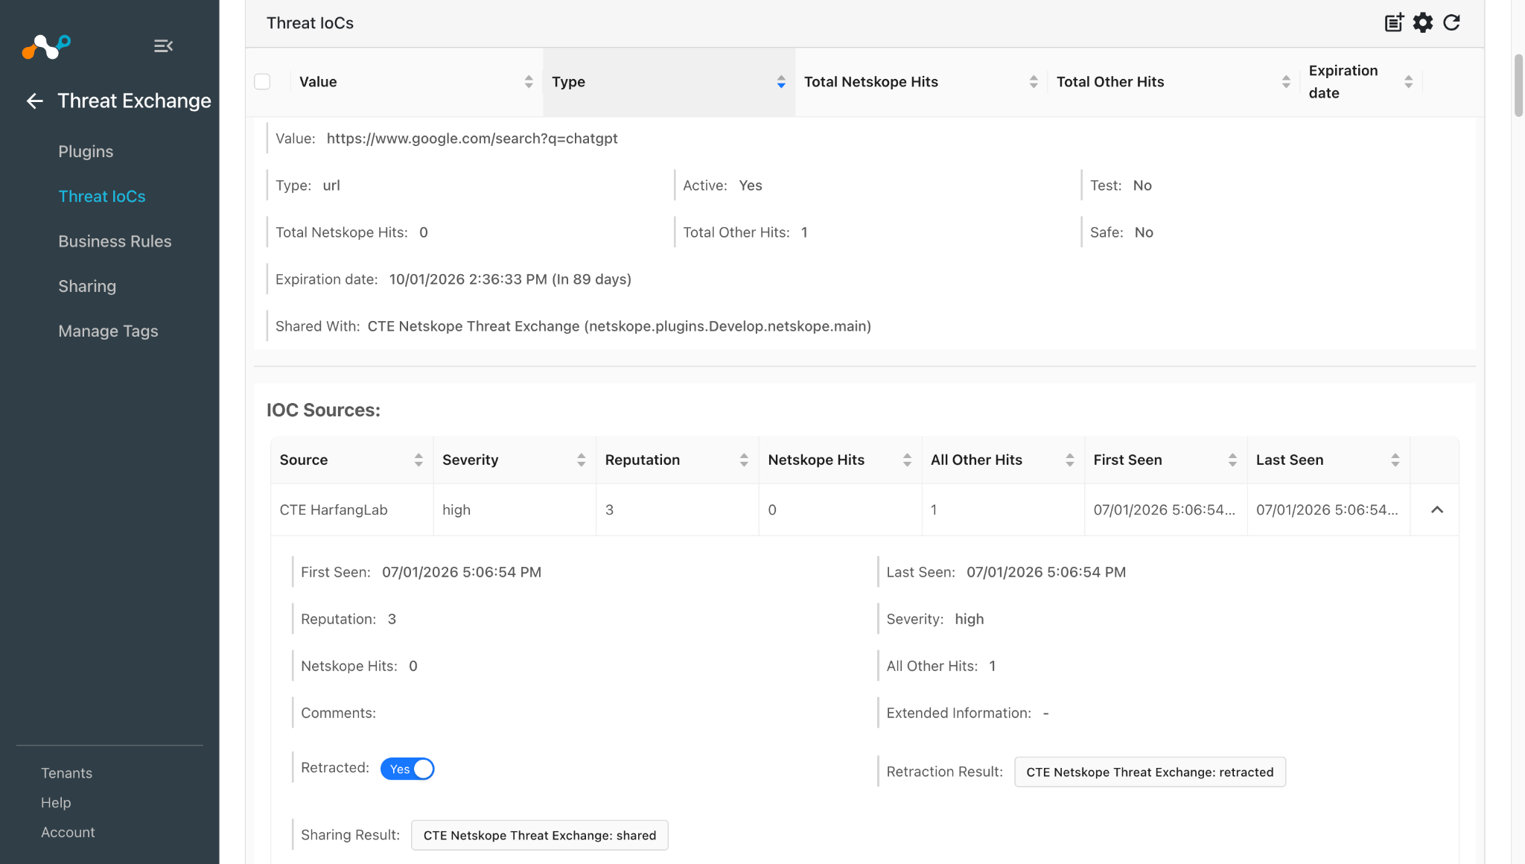
Task: Sort IOC Sources by Severity arrows
Action: tap(582, 460)
